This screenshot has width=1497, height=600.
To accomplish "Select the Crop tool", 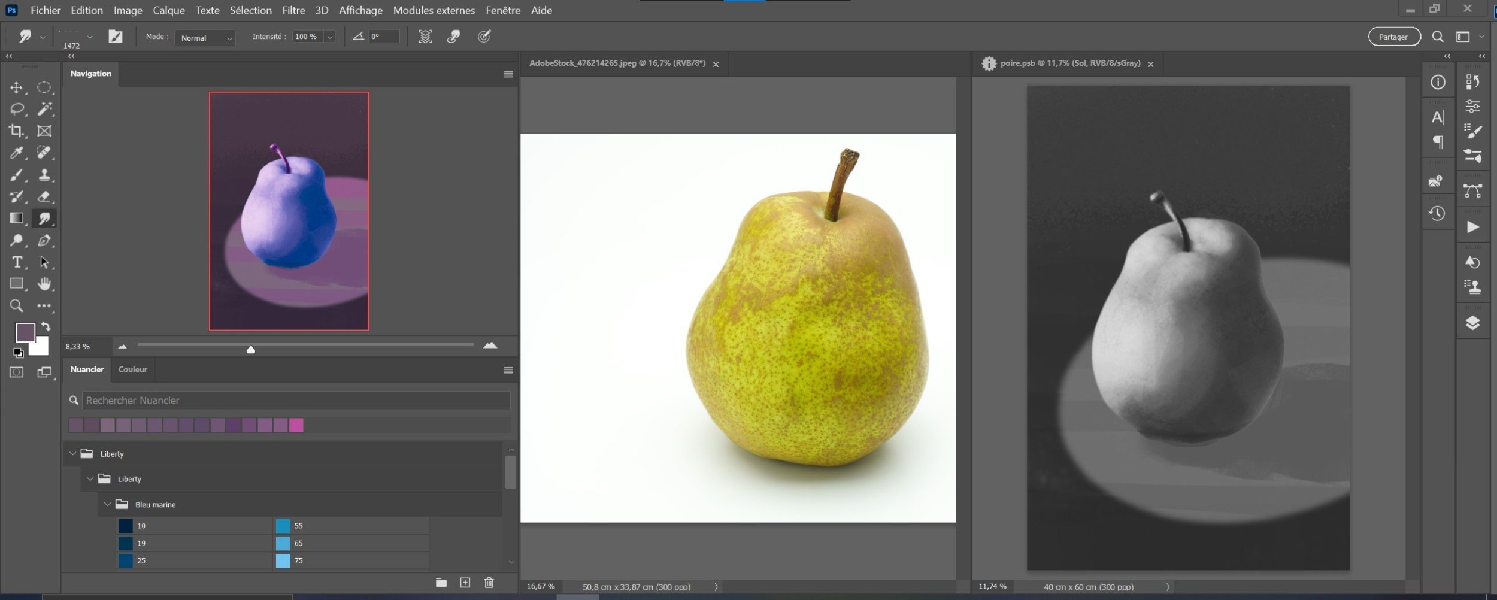I will click(16, 131).
